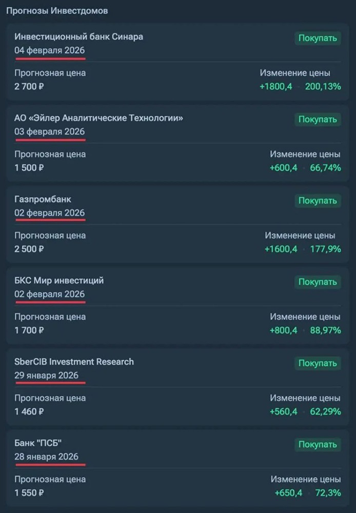Viewport: 356px width, 513px height.
Task: Open the Инвестиционный банк Синара forecast entry
Action: click(x=78, y=37)
